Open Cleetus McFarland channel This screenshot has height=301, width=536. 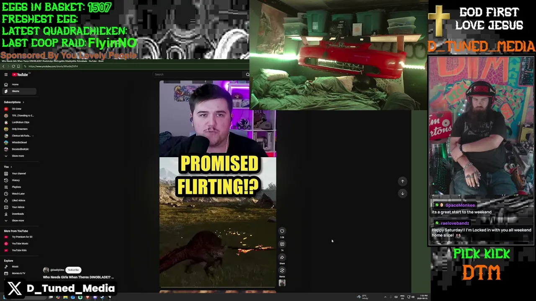pyautogui.click(x=19, y=135)
